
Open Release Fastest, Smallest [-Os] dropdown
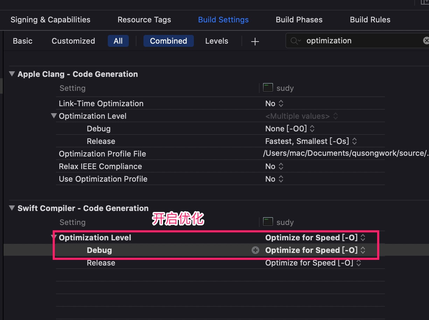[311, 141]
